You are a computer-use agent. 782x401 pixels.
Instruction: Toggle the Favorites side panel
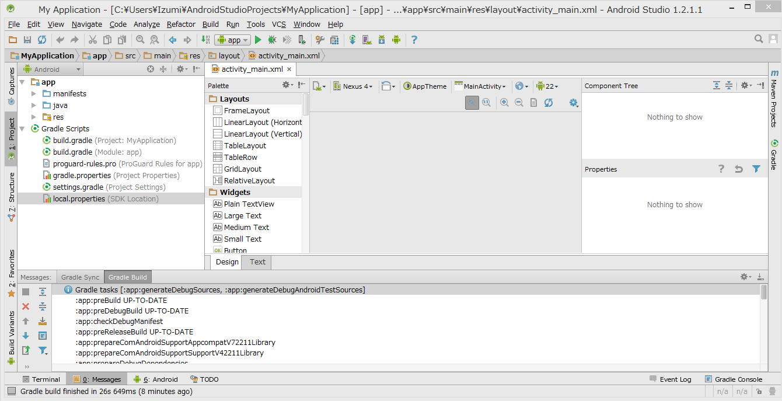tap(11, 274)
